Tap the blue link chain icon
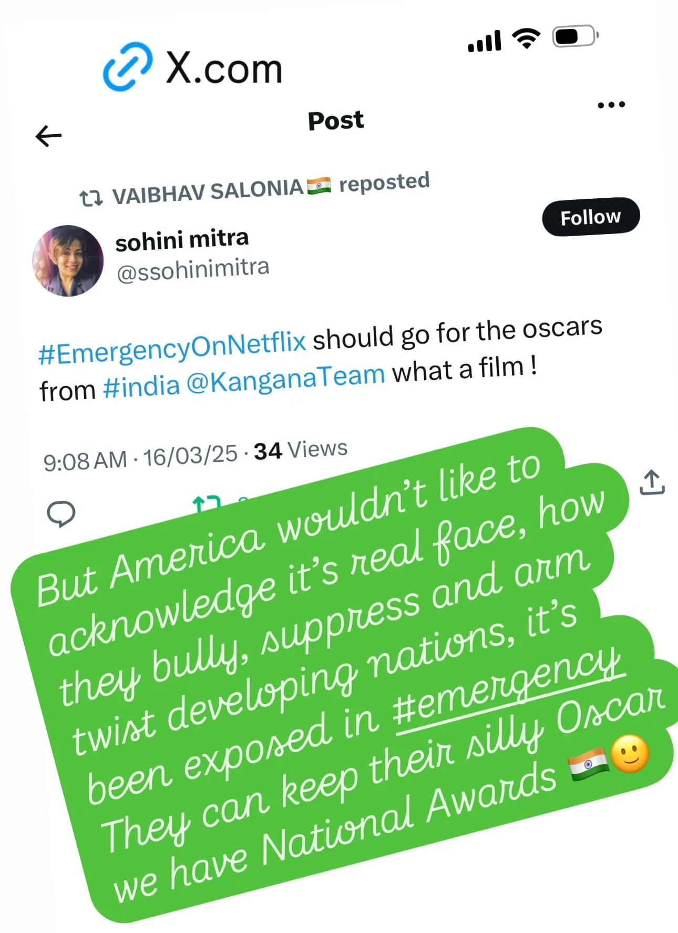The image size is (678, 933). [x=128, y=67]
